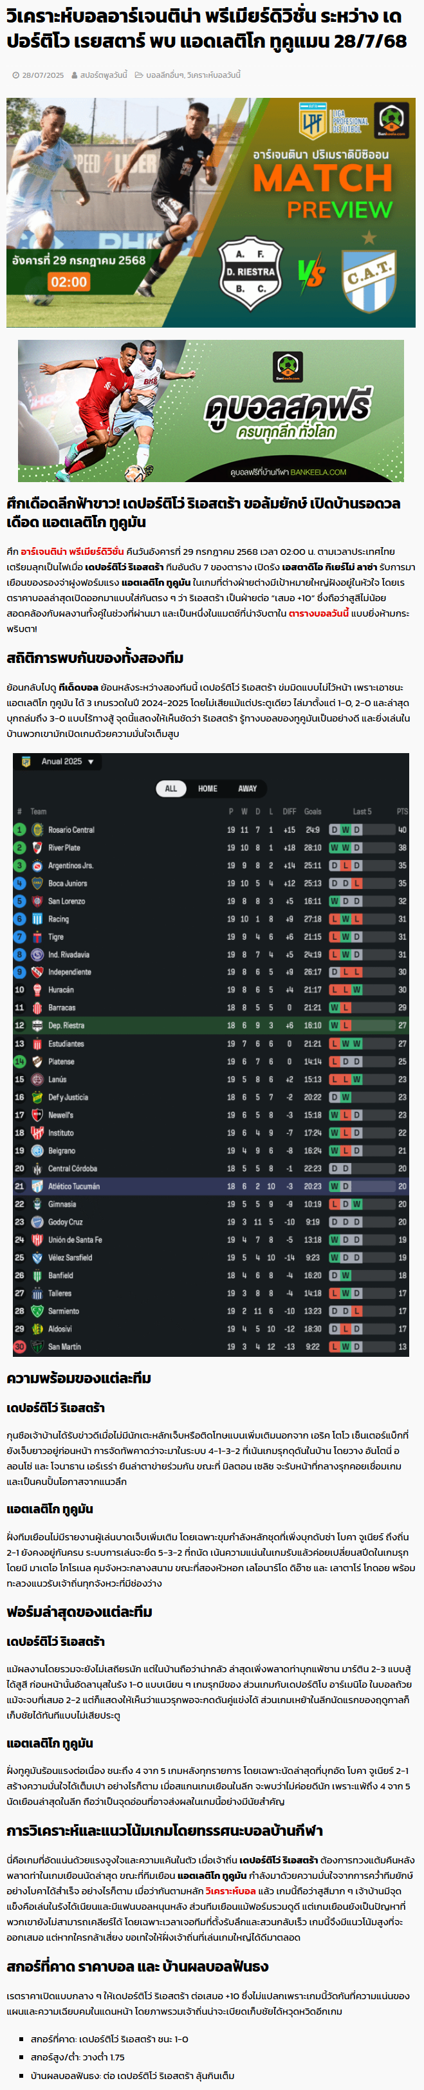Viewport: 424px width, 2090px height.
Task: Switch standings to HOME filter
Action: tap(208, 788)
